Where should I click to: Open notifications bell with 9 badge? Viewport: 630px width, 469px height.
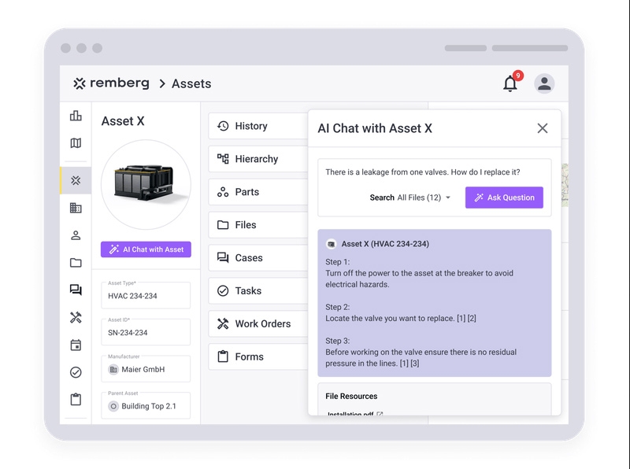click(510, 83)
